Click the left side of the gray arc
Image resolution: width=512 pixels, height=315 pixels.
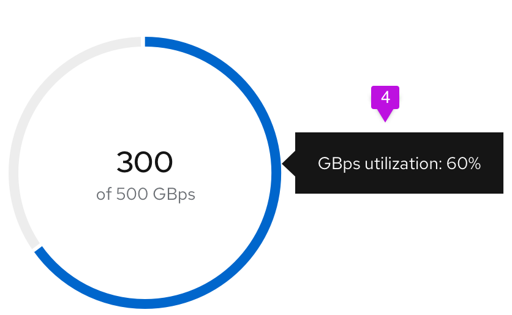coord(13,173)
